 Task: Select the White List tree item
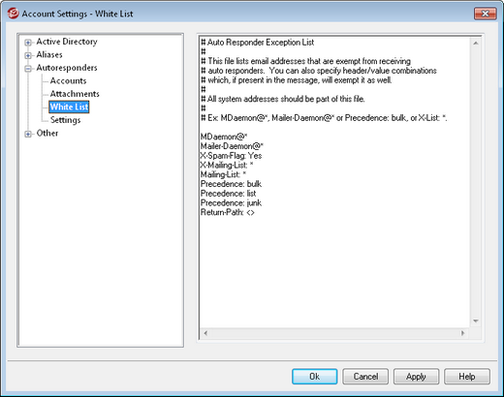point(69,107)
